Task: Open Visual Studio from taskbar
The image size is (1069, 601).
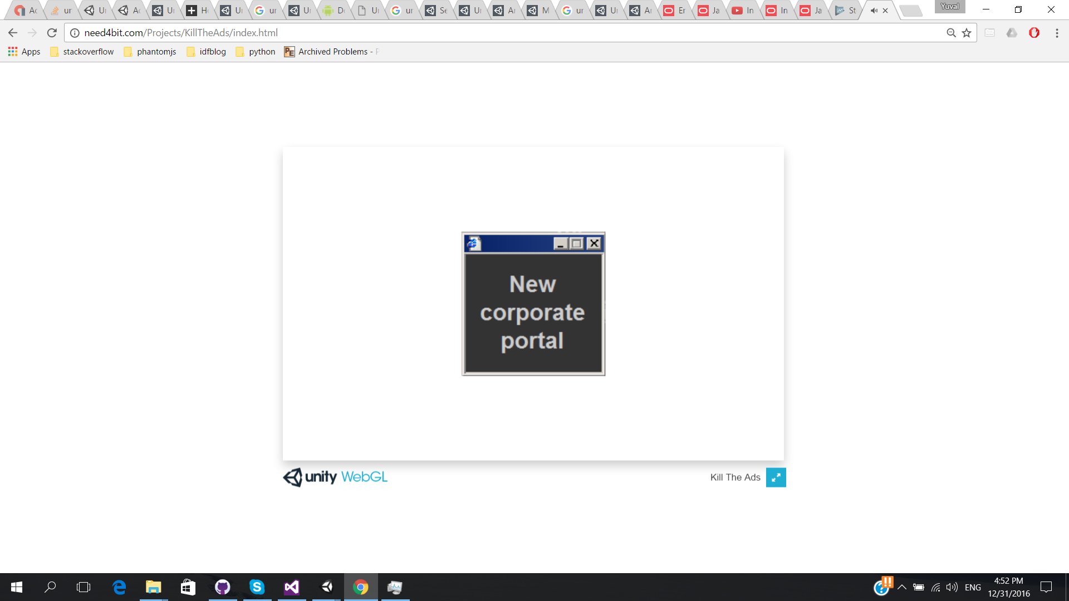Action: point(291,587)
